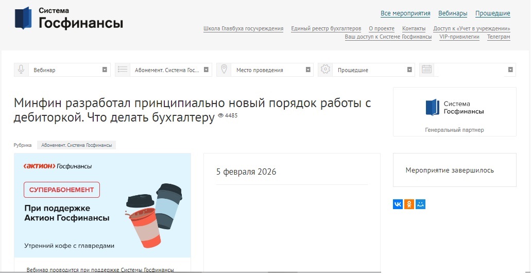Share the event on VK
Viewport: 531px width, 274px height.
pos(398,204)
